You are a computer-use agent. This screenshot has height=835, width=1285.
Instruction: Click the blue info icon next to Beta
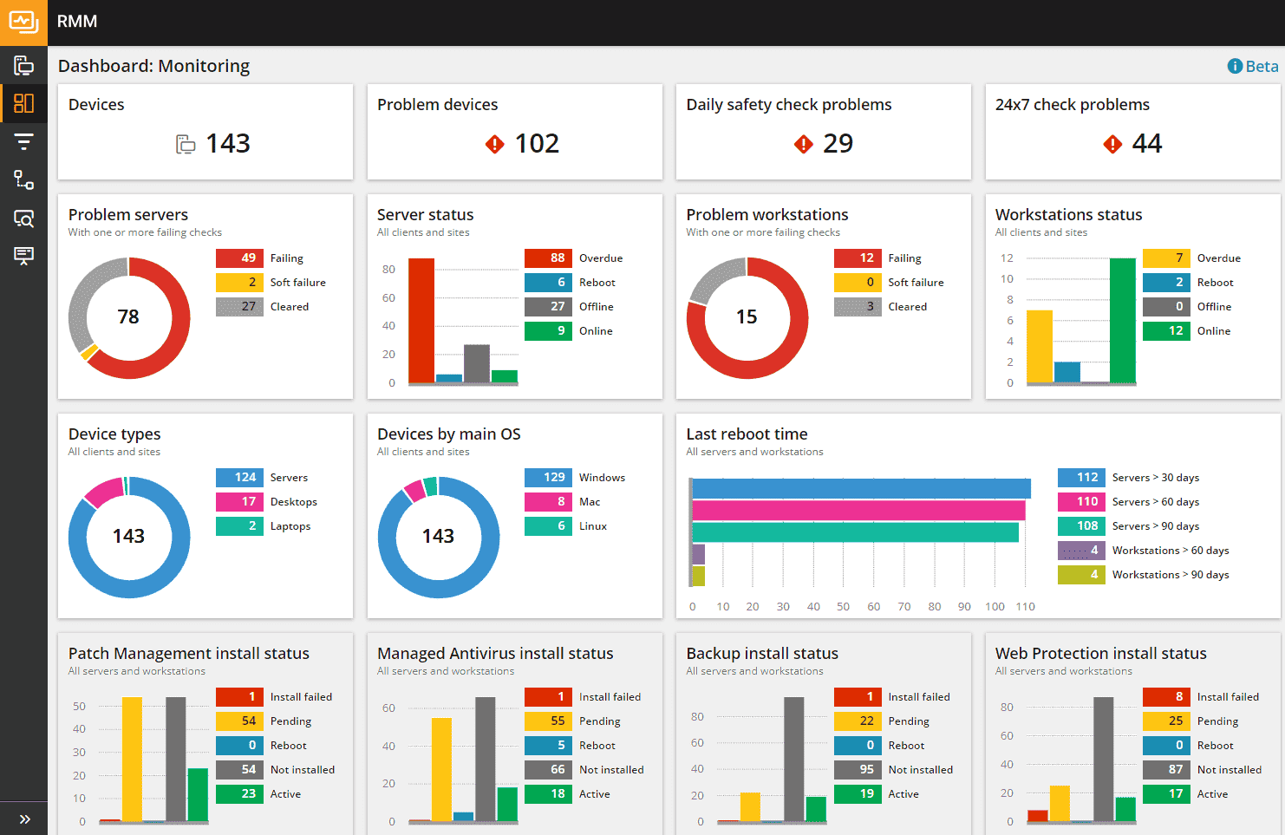point(1235,65)
